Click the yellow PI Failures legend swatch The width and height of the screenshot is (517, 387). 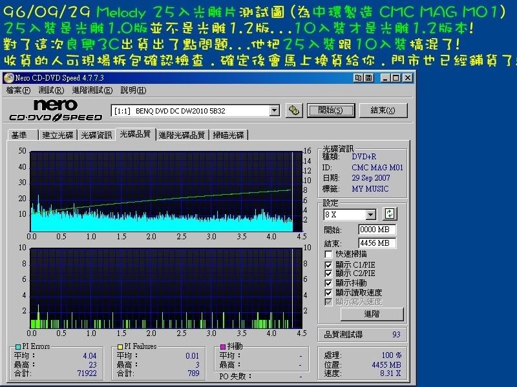(120, 346)
